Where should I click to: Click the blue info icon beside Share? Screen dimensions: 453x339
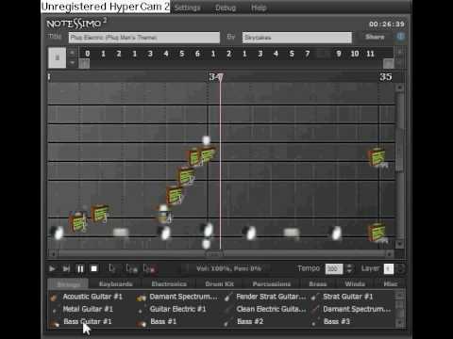pos(400,37)
